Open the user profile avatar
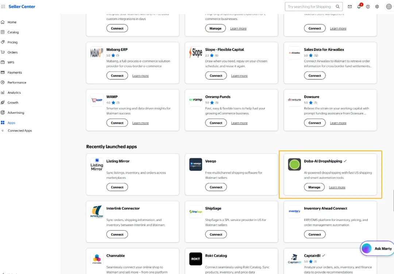Viewport: 394px width, 274px height. [x=389, y=7]
